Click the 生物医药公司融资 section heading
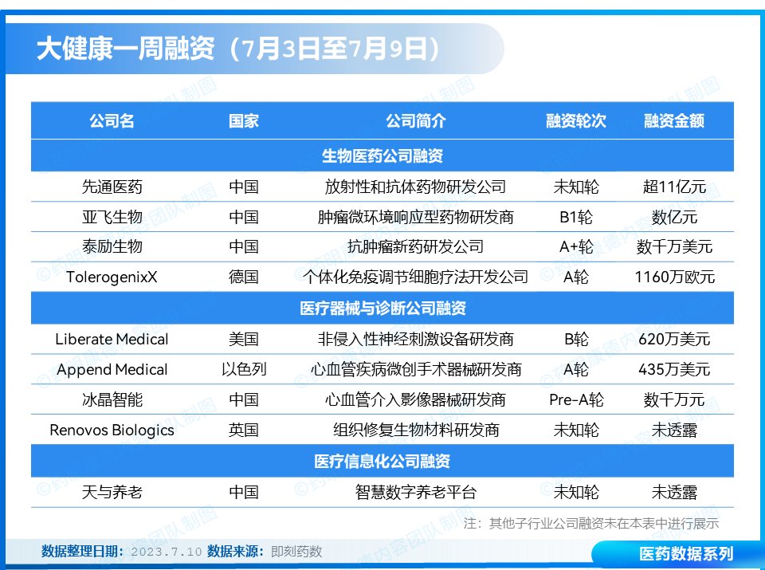 point(382,155)
